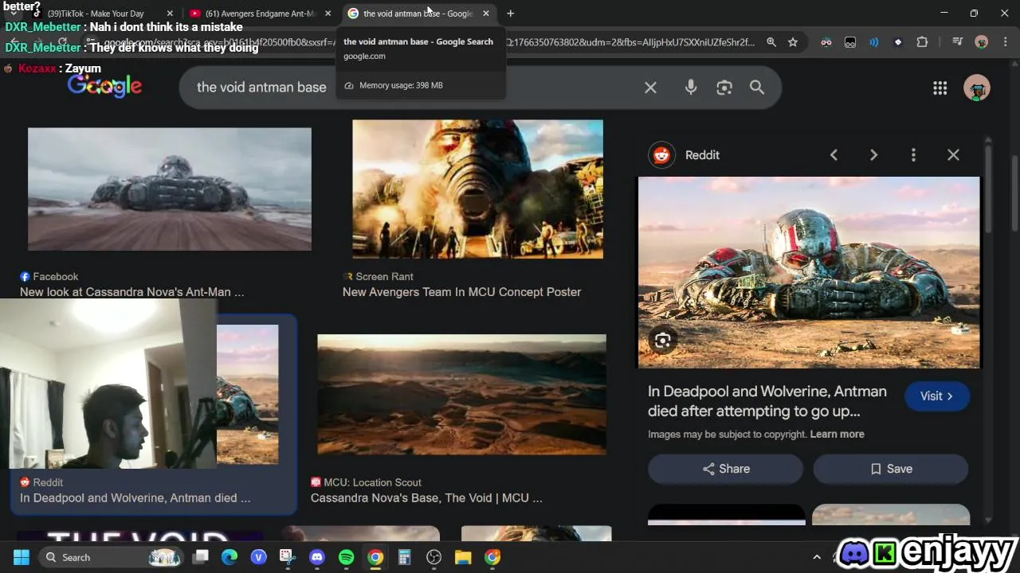Open Spotify from the taskbar
Viewport: 1020px width, 573px height.
(x=346, y=557)
